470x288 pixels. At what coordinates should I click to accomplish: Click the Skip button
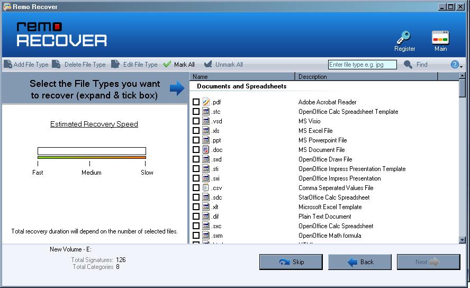click(x=291, y=262)
